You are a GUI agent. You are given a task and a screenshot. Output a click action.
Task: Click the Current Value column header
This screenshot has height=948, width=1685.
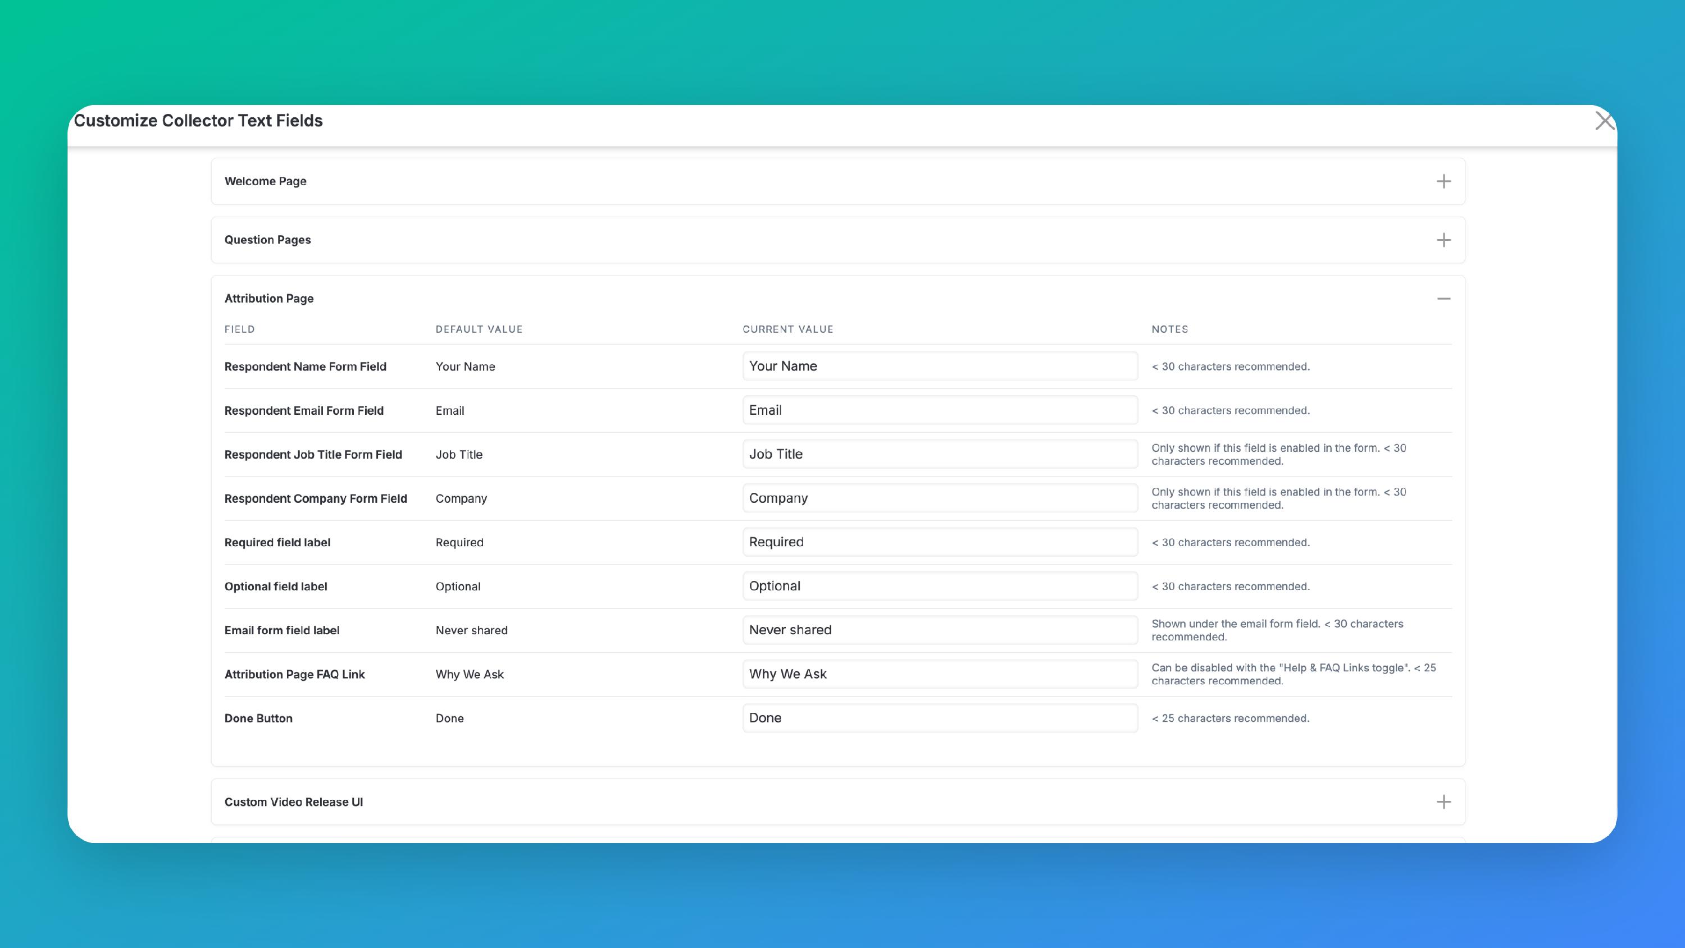[x=787, y=329]
